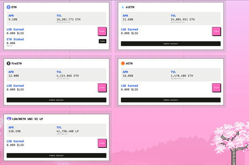The height and width of the screenshot is (165, 249).
Task: Click the TVL value 16,201.773 ETH
Action: [68, 19]
